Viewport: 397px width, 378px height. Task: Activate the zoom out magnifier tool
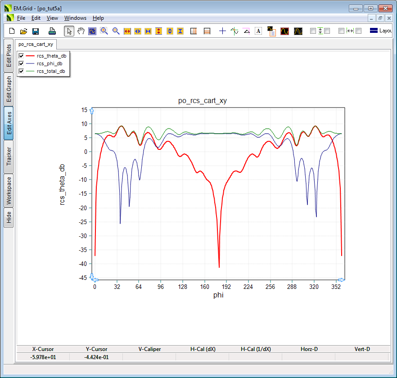pyautogui.click(x=116, y=31)
